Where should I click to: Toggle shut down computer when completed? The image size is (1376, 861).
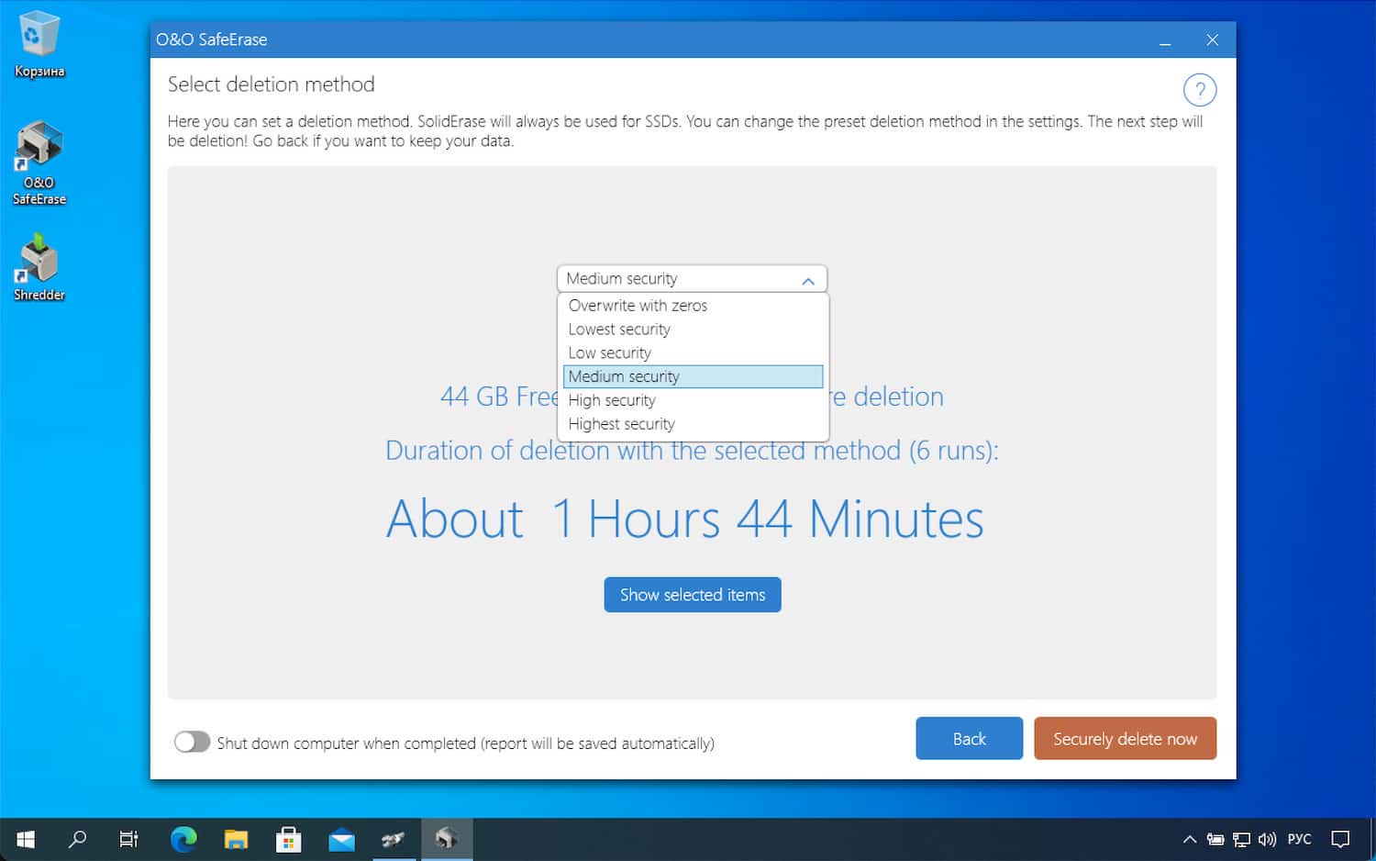point(192,742)
